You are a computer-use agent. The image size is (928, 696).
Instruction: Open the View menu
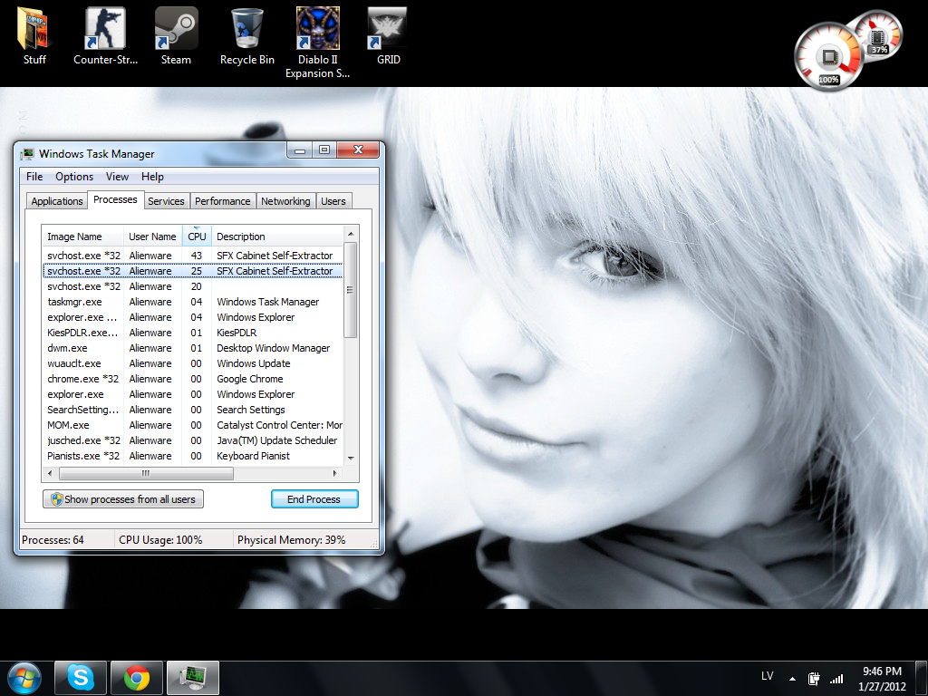point(117,177)
